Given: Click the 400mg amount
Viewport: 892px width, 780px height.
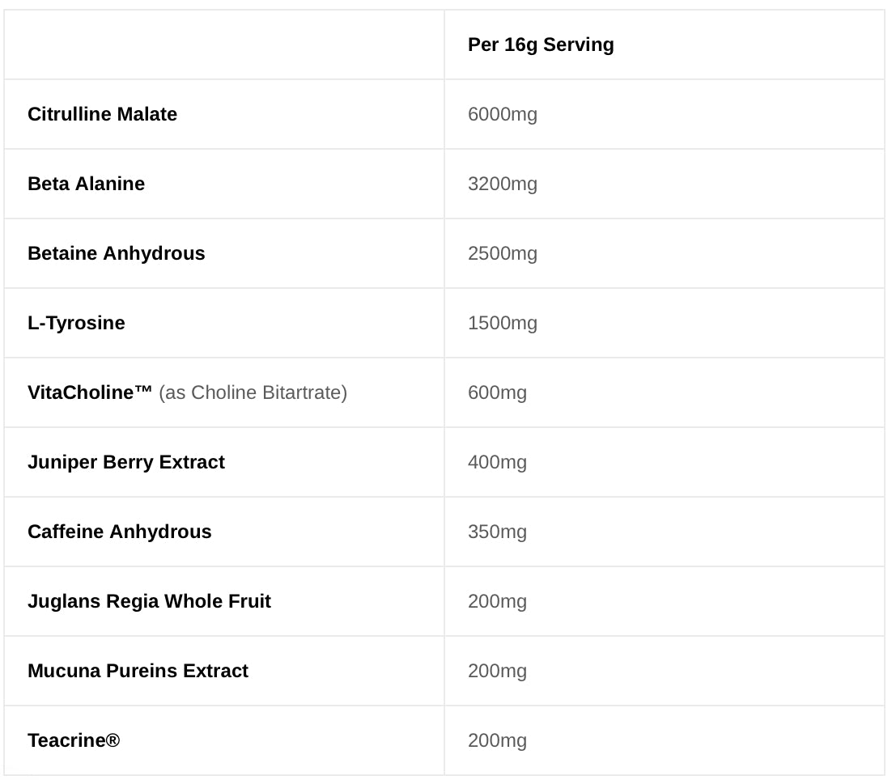Looking at the screenshot, I should (497, 463).
